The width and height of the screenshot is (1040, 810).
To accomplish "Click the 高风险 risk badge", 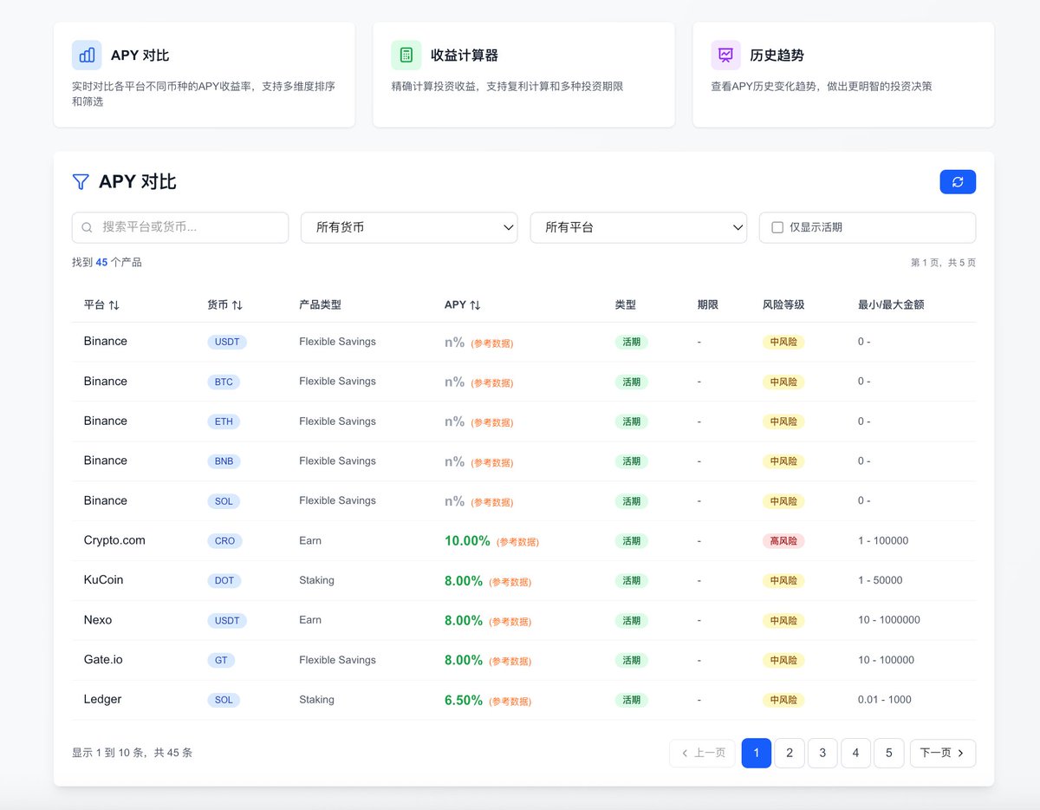I will coord(783,541).
